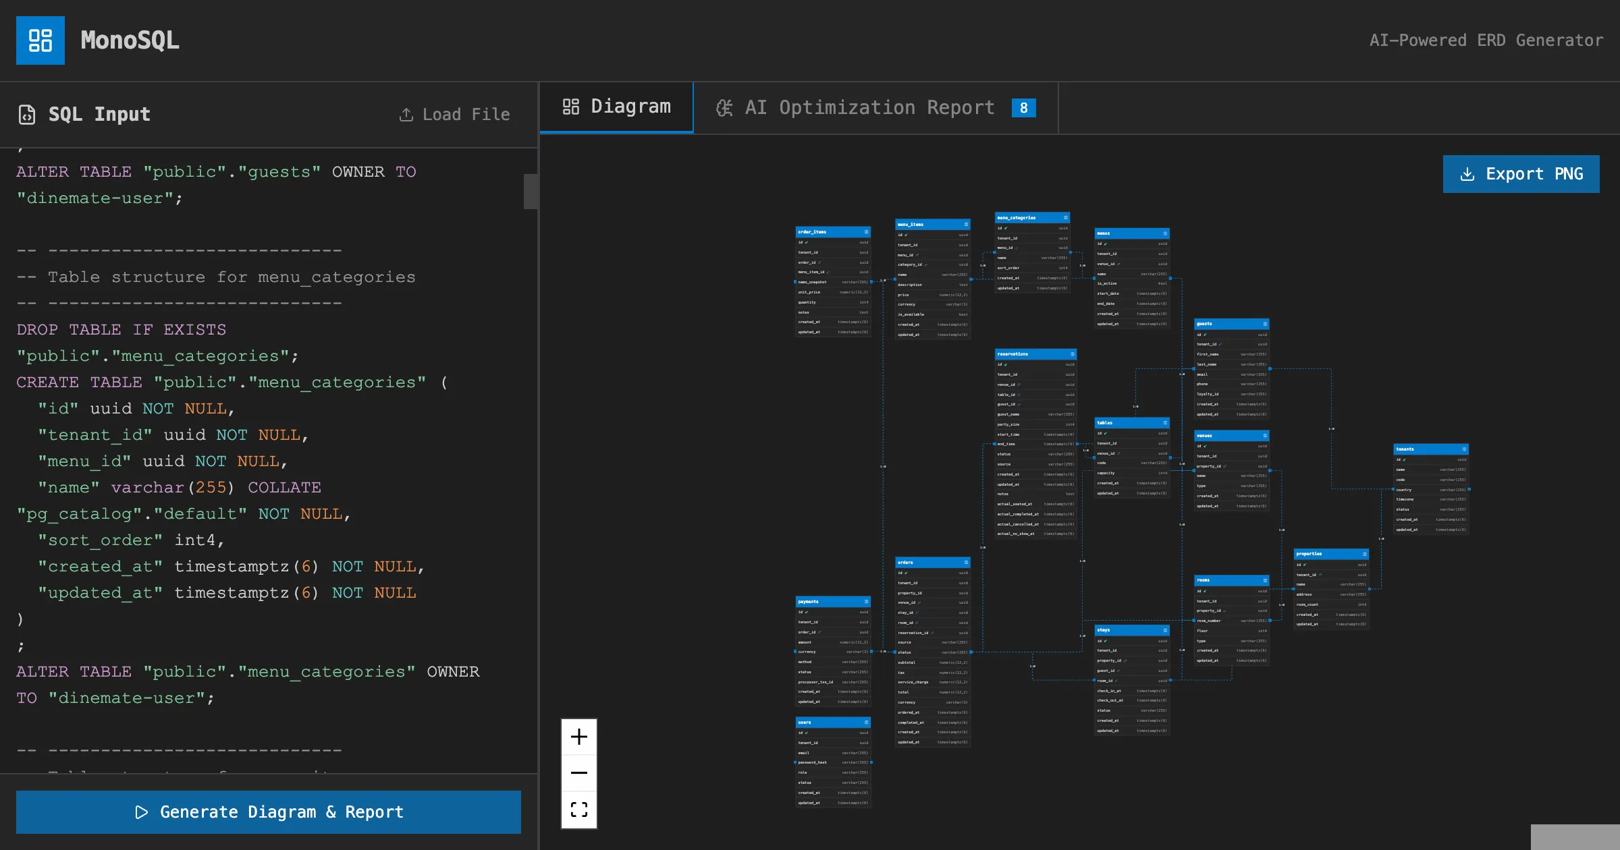
Task: Click the table icon on rooms header
Action: (x=1265, y=580)
